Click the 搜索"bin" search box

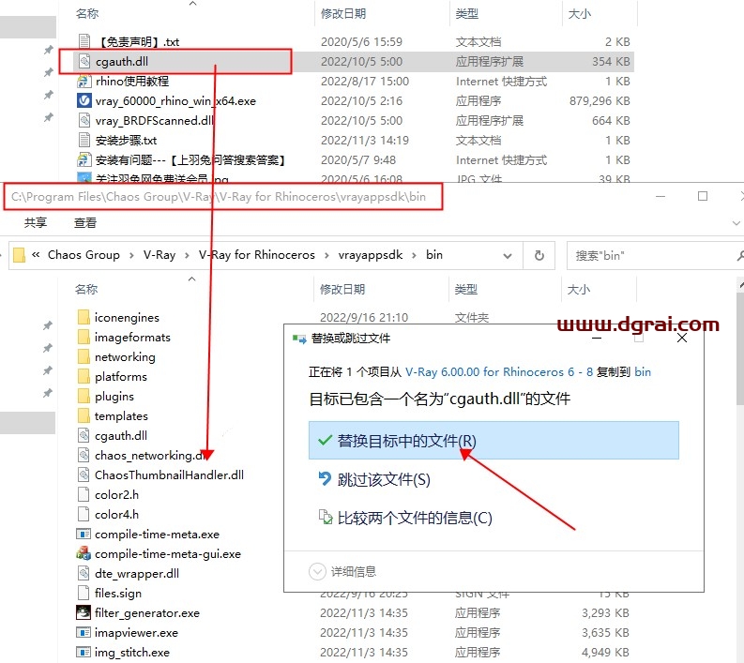(647, 255)
